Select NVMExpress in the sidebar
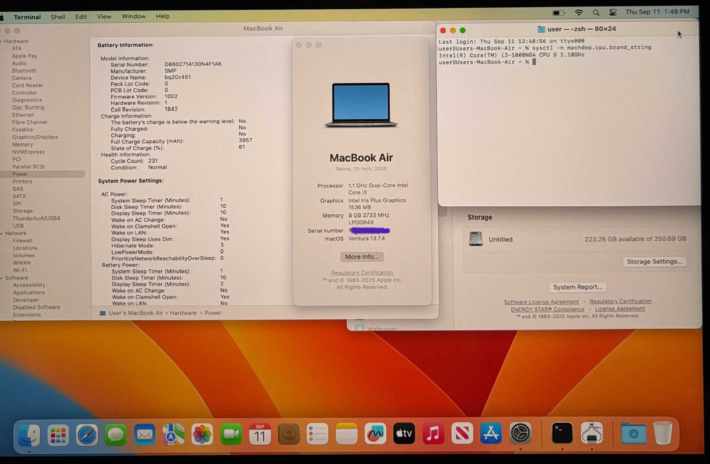Screen dimensions: 710x464 pyautogui.click(x=28, y=152)
